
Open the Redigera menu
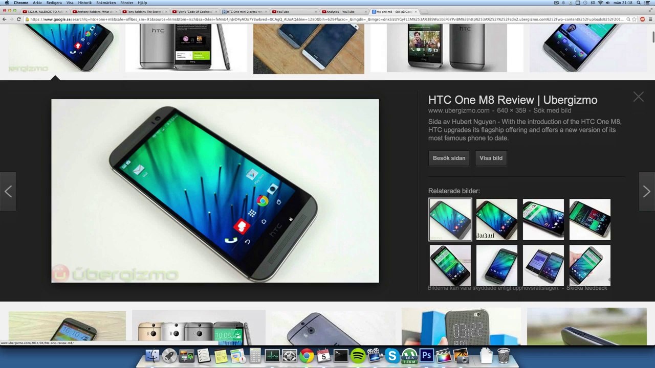54,3
